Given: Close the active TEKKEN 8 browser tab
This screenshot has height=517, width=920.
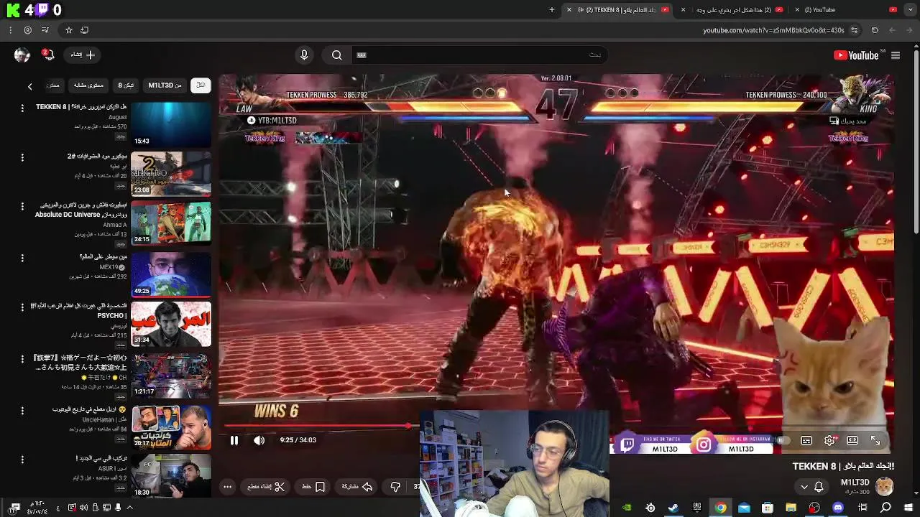Looking at the screenshot, I should [x=569, y=10].
